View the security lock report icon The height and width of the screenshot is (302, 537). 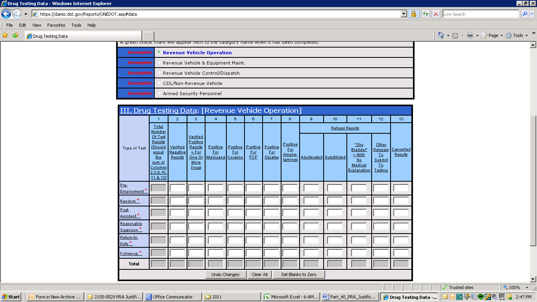[413, 14]
